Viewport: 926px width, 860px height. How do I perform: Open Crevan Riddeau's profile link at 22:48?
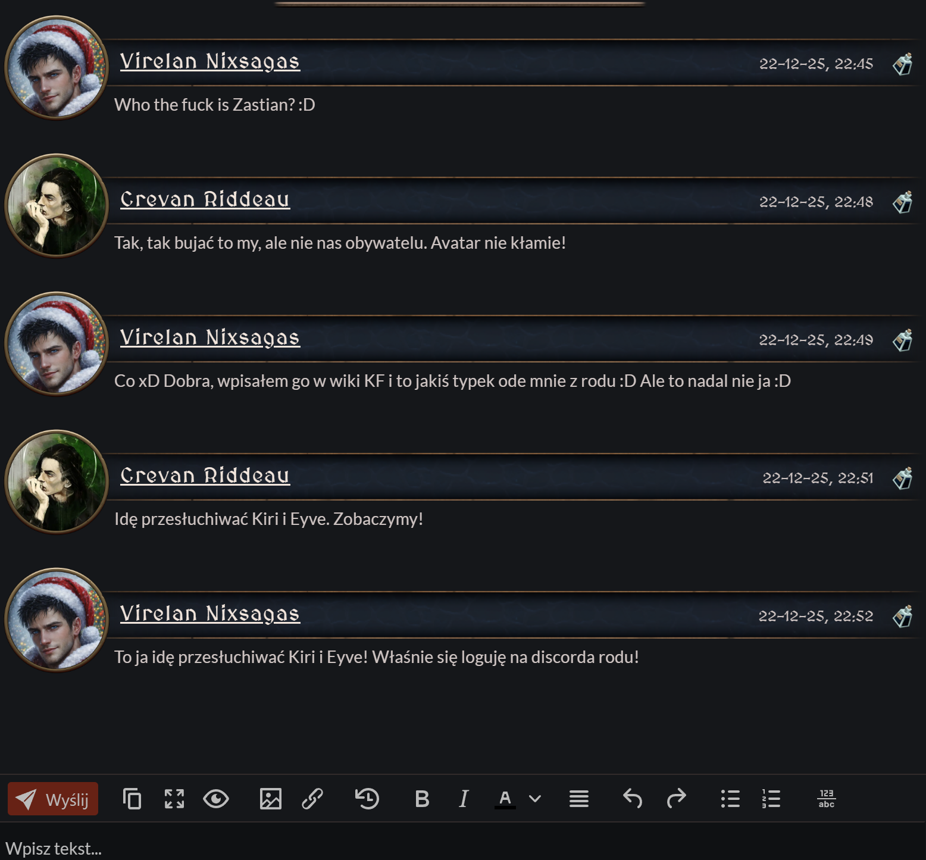205,199
